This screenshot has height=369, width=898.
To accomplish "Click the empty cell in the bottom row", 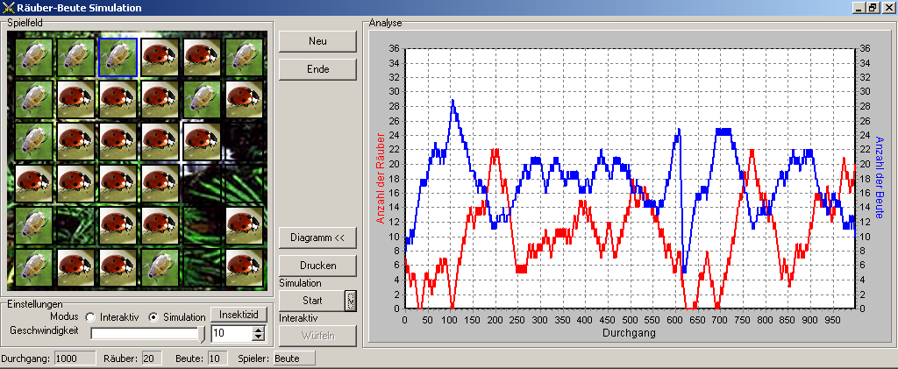I will tap(203, 267).
